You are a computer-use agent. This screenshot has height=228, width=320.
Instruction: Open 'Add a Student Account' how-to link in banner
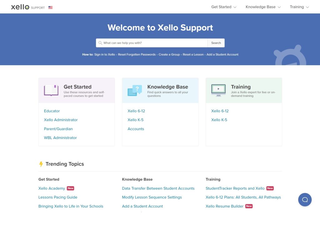coord(222,54)
